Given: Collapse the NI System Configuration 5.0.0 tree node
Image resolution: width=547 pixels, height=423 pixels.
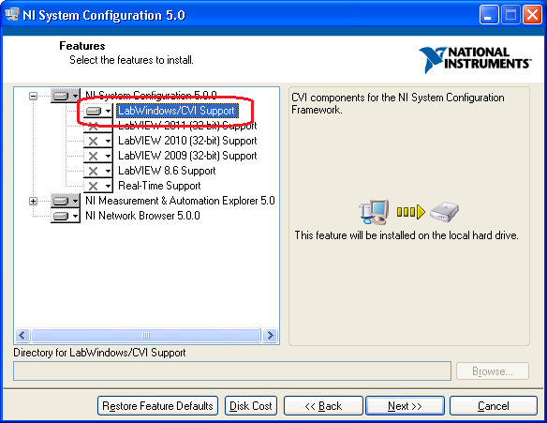Looking at the screenshot, I should point(33,96).
